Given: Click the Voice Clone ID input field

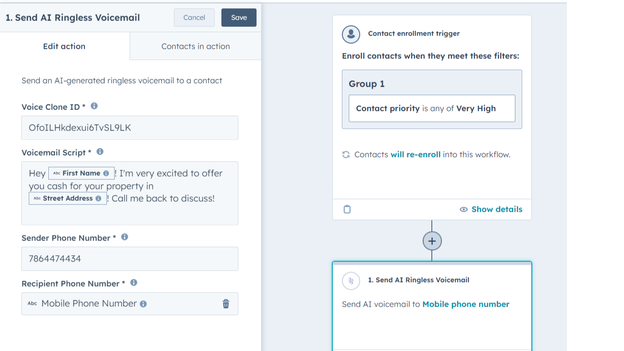Looking at the screenshot, I should click(x=130, y=128).
